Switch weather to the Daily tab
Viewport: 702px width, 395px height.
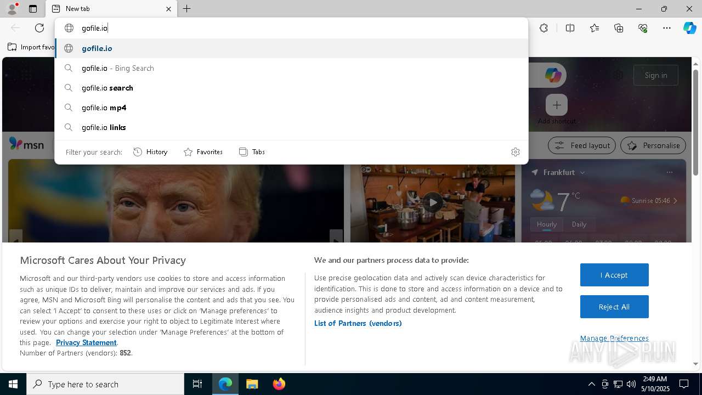pyautogui.click(x=579, y=224)
